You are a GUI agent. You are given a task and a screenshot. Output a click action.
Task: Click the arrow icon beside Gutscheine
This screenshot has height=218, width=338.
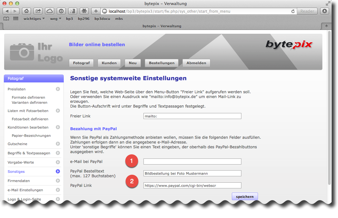[58, 144]
